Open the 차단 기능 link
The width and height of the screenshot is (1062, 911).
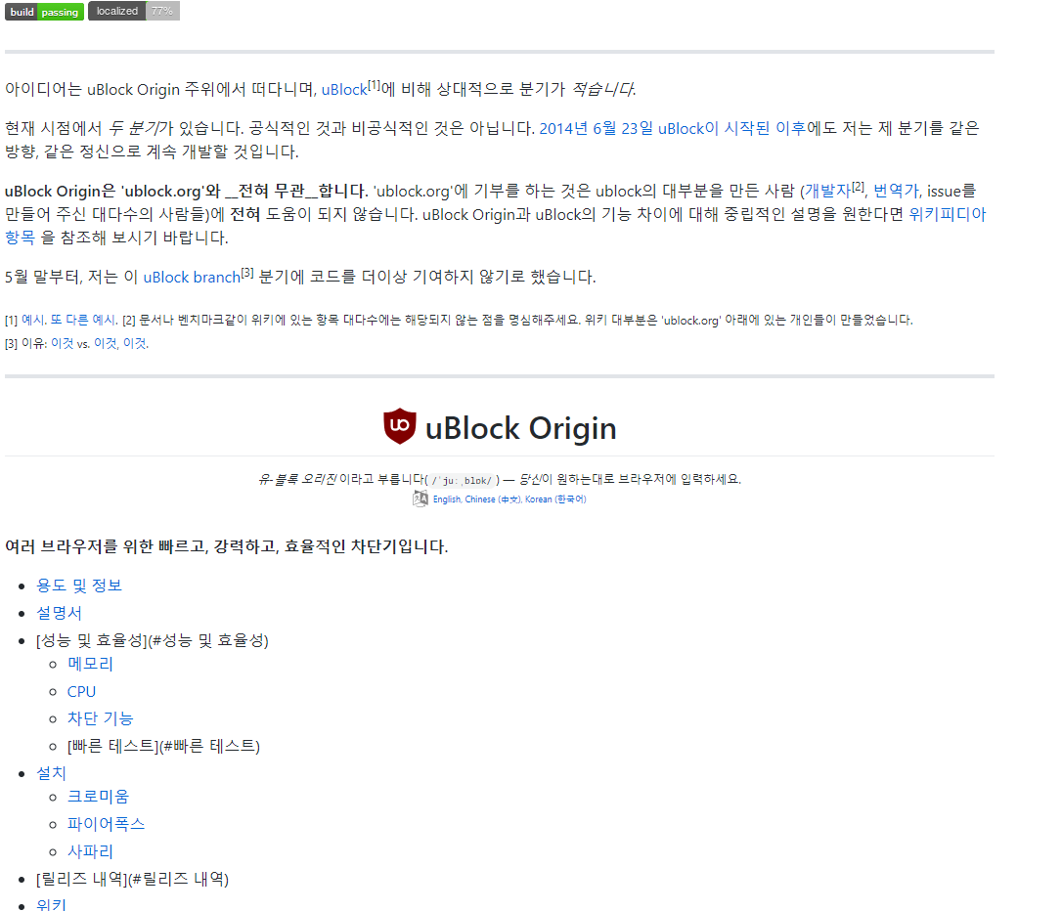coord(101,718)
